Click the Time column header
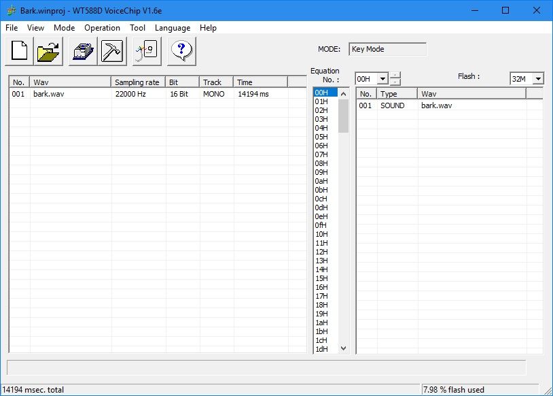The image size is (553, 396). (x=260, y=82)
